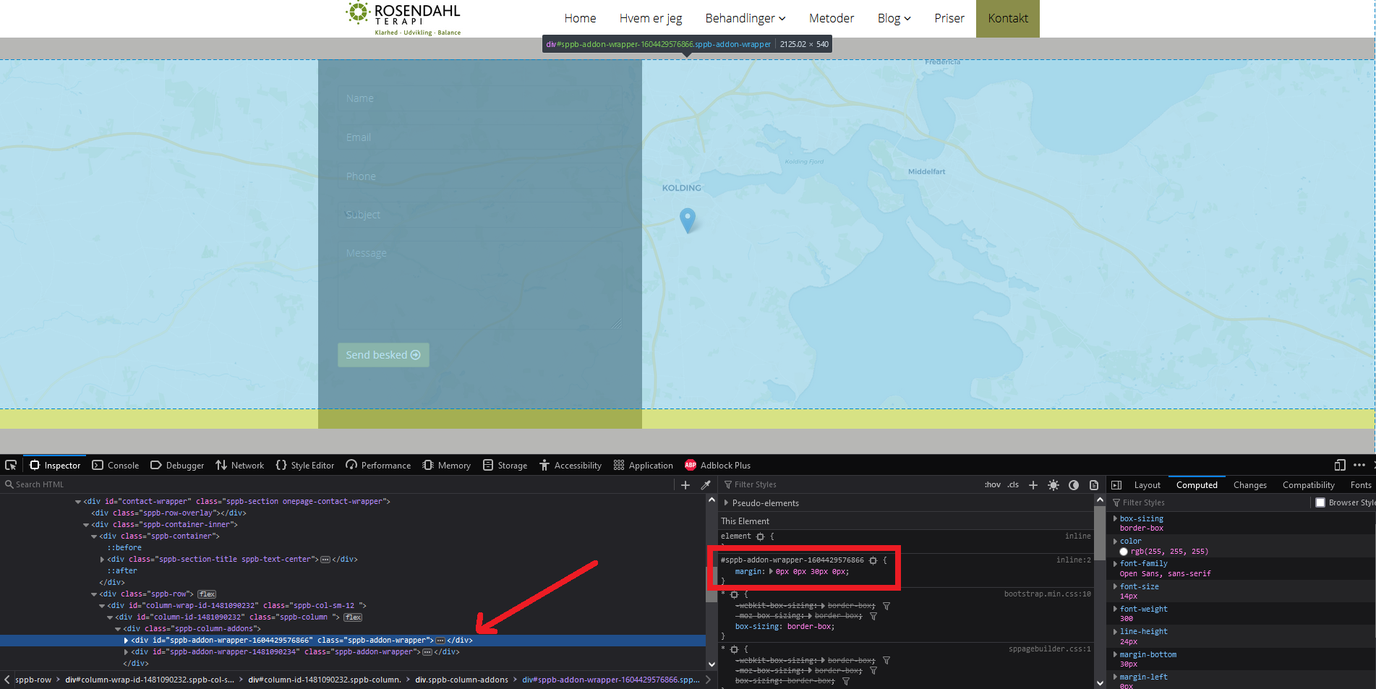The width and height of the screenshot is (1376, 689).
Task: Switch to the Changes tab
Action: click(1250, 484)
